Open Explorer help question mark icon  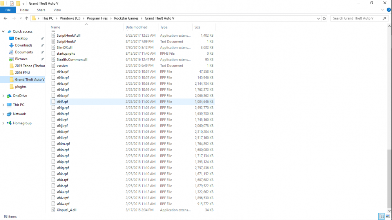388,10
